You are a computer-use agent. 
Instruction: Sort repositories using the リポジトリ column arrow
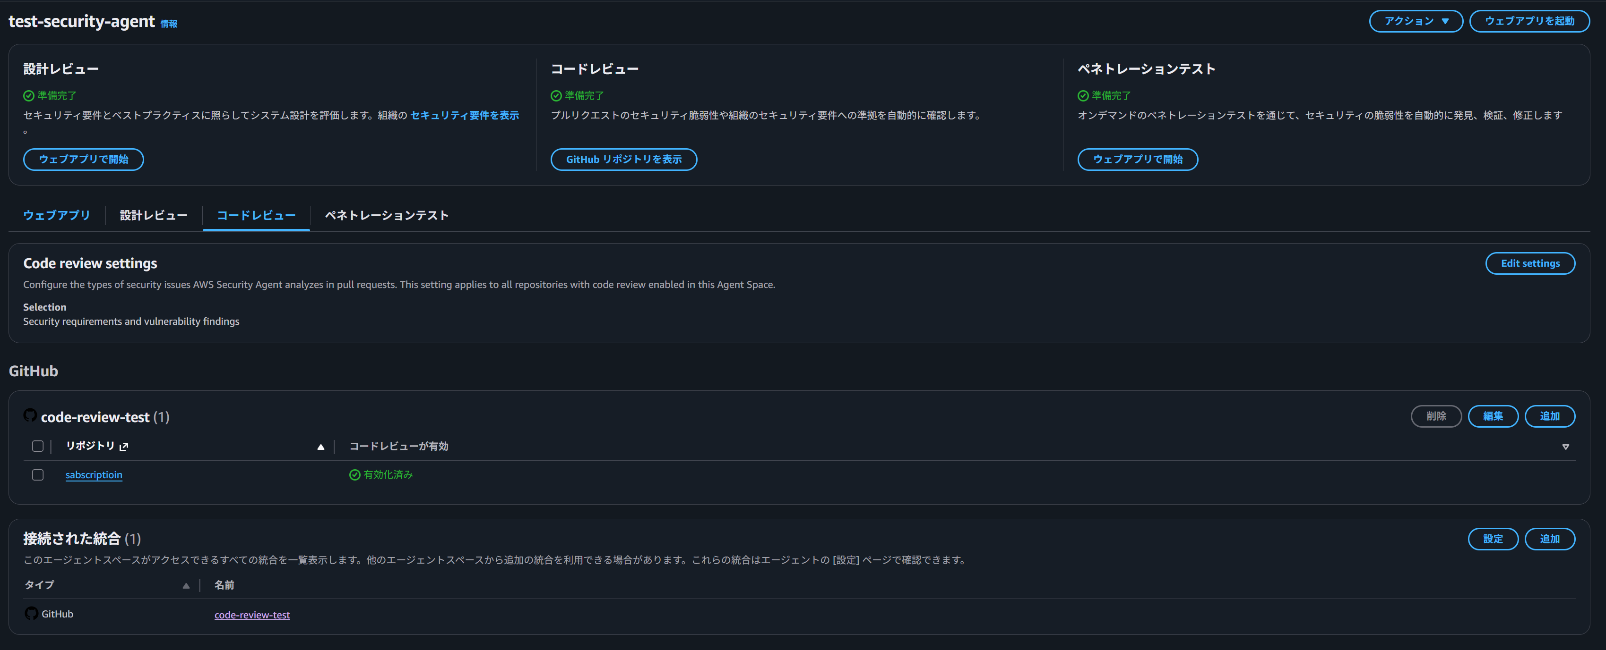point(320,447)
